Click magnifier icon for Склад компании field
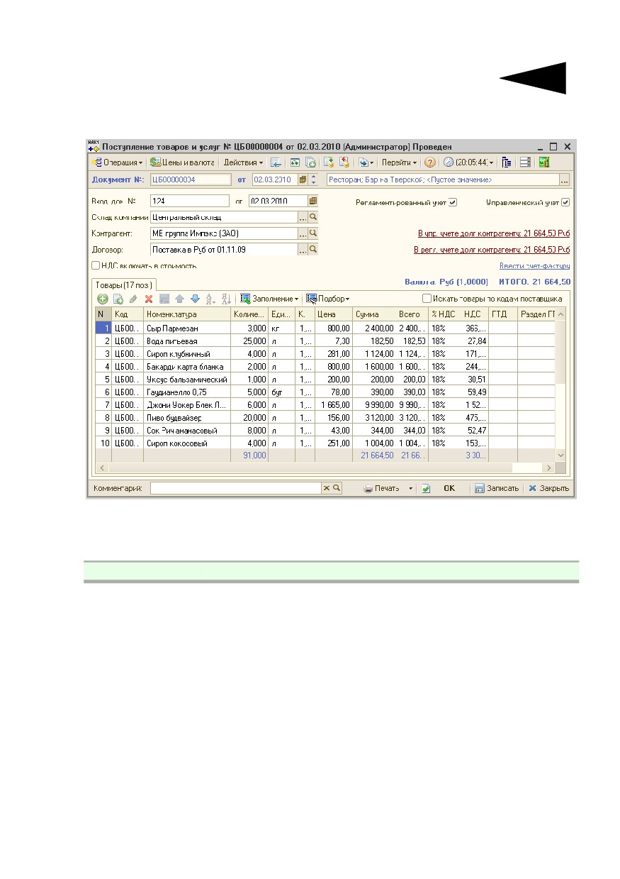620x879 pixels. 312,217
